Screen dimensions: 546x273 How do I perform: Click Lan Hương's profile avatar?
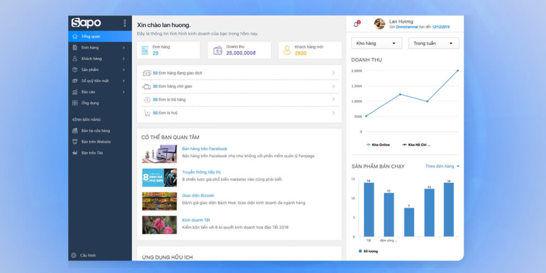coord(379,23)
